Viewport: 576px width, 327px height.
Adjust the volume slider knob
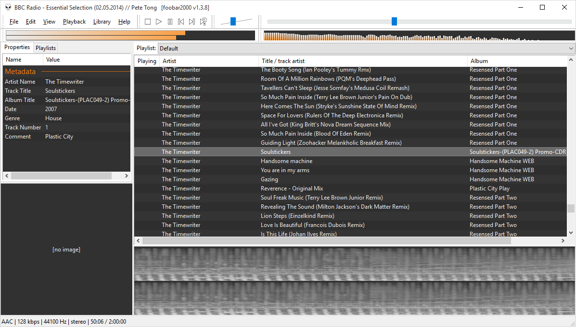click(233, 21)
